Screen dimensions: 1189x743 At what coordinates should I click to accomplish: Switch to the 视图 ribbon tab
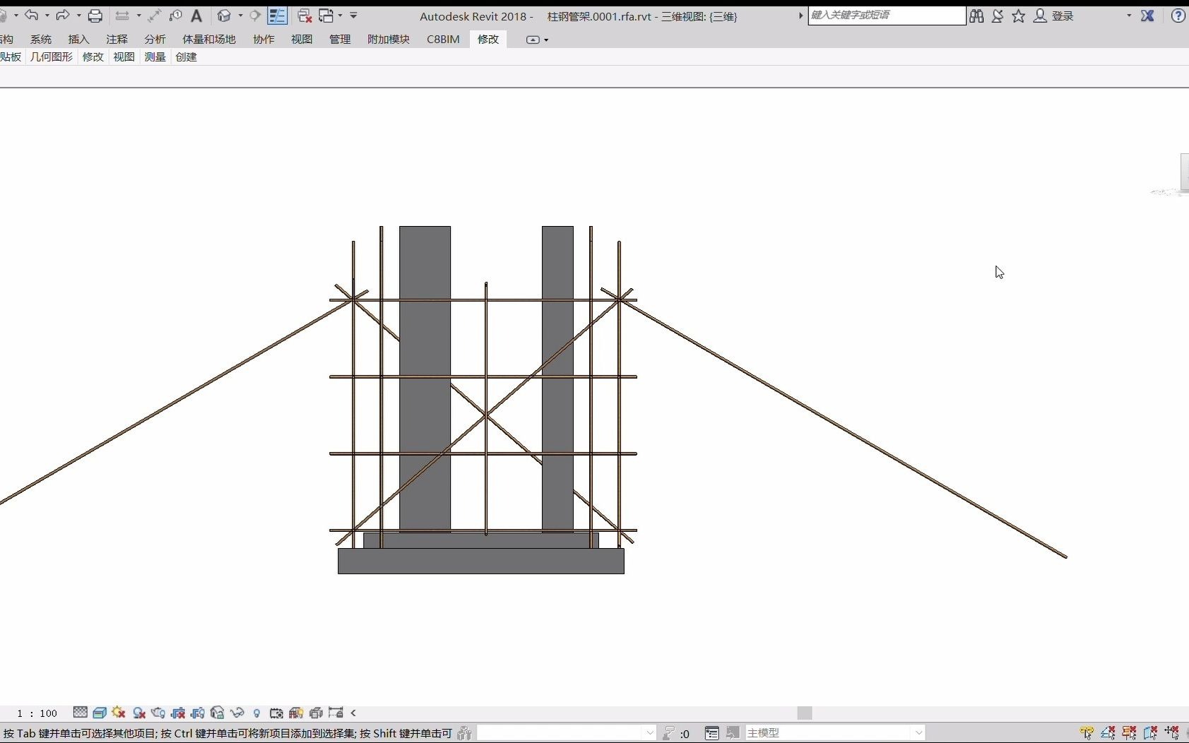[301, 39]
